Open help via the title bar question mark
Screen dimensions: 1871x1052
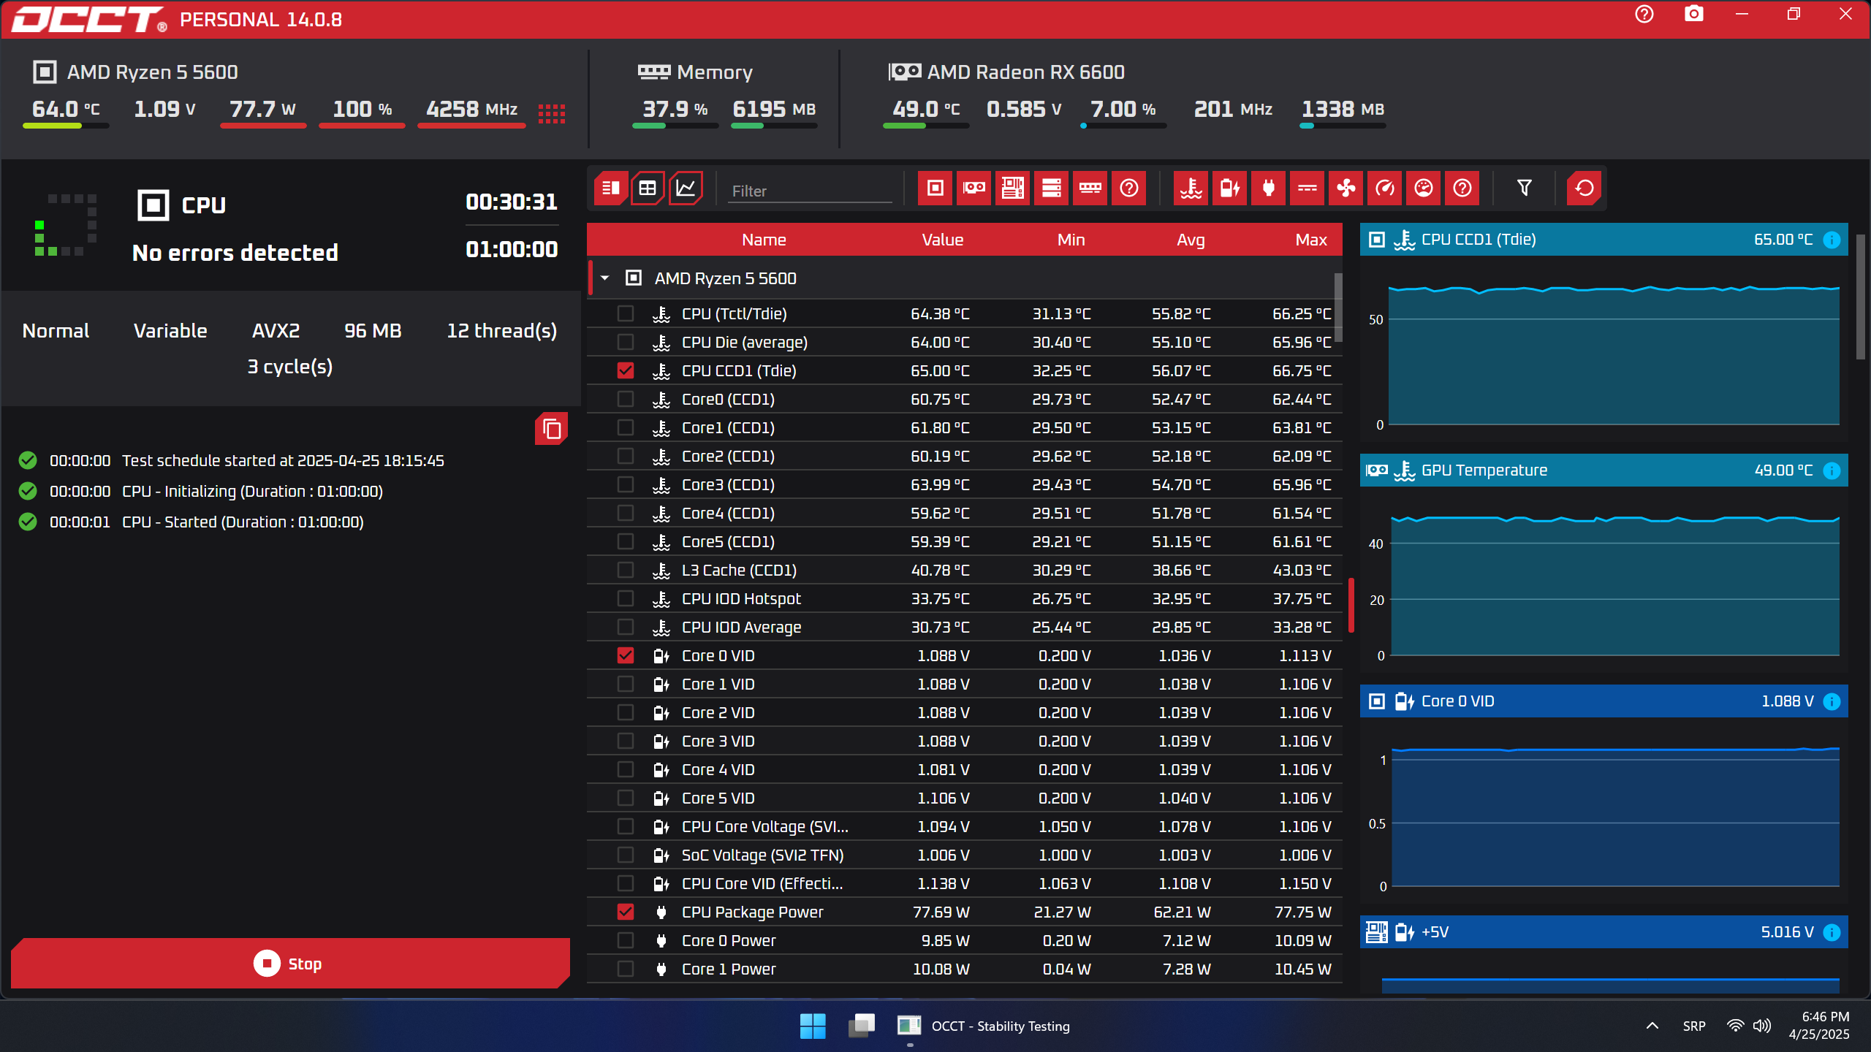(x=1644, y=15)
